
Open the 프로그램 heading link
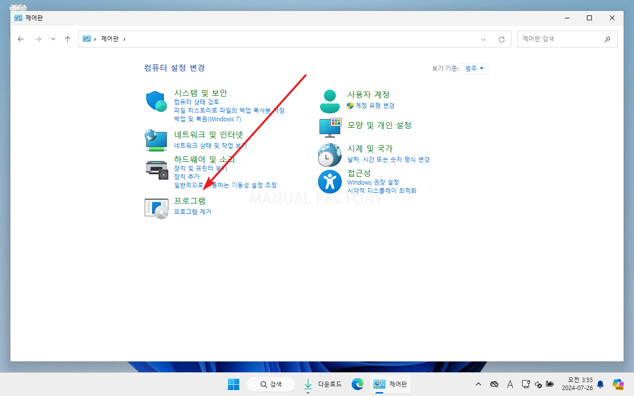(x=190, y=201)
